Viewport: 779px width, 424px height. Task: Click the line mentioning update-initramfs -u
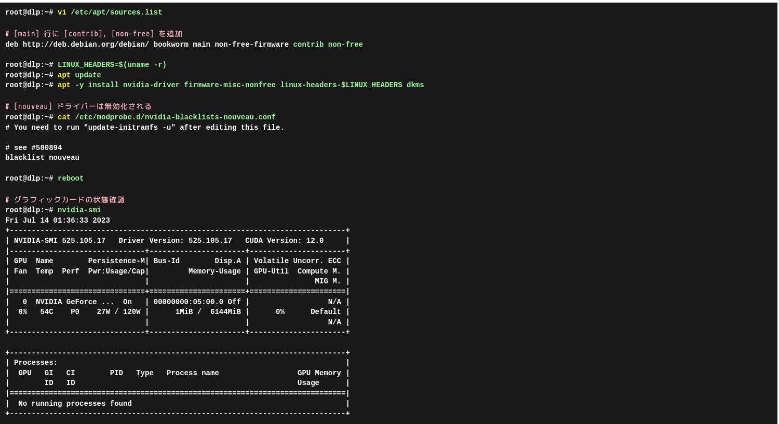pos(145,128)
